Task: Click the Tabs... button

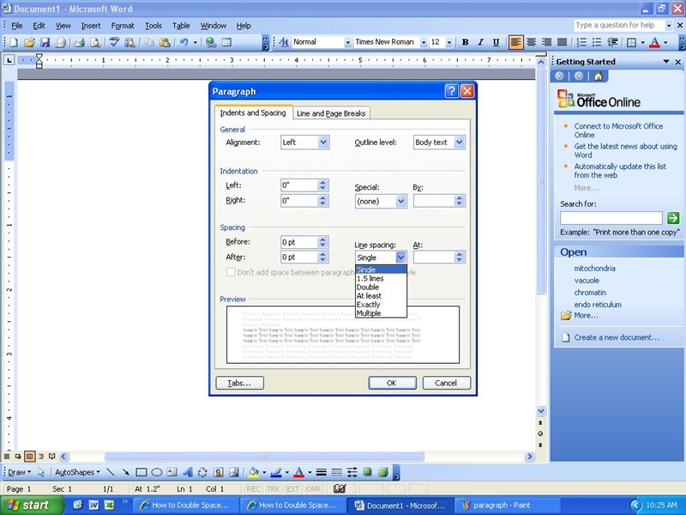Action: tap(239, 383)
